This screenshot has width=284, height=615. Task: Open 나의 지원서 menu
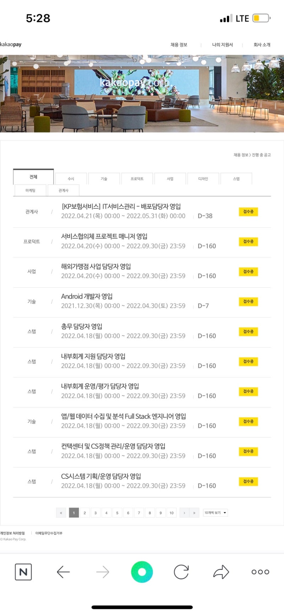click(222, 45)
